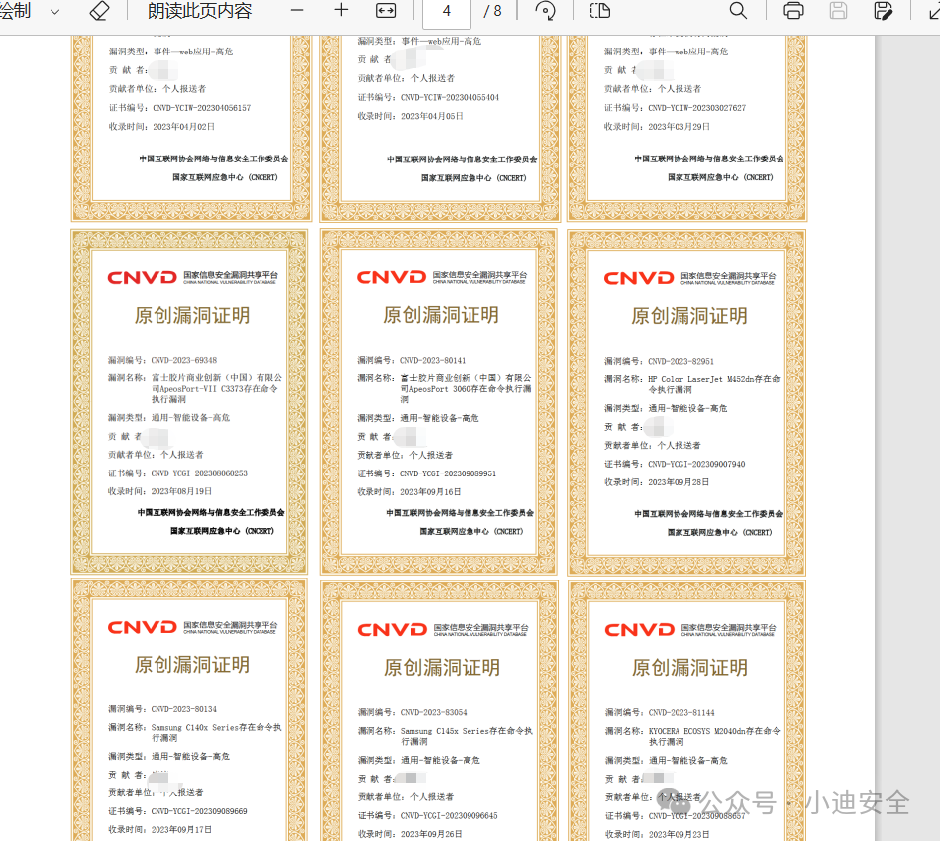Click the save disk icon
The height and width of the screenshot is (841, 940).
click(x=839, y=11)
